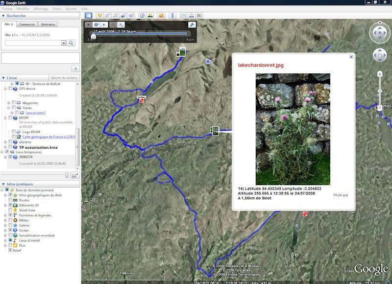Expand the Waypoints folder
The image size is (392, 284).
9,103
